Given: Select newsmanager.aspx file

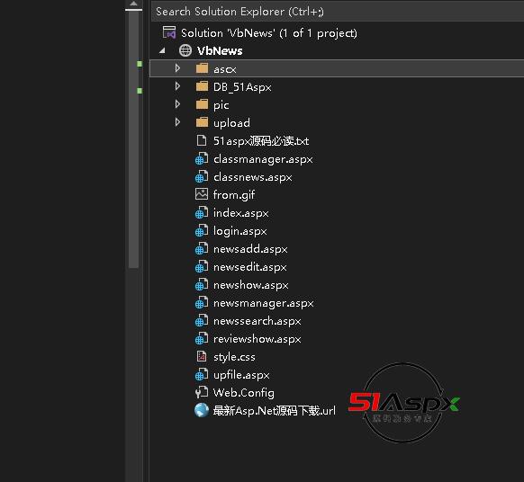Looking at the screenshot, I should pyautogui.click(x=263, y=303).
